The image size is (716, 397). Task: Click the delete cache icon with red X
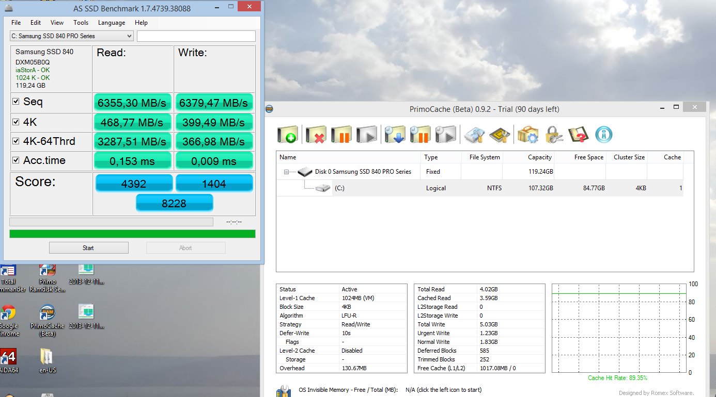[315, 135]
